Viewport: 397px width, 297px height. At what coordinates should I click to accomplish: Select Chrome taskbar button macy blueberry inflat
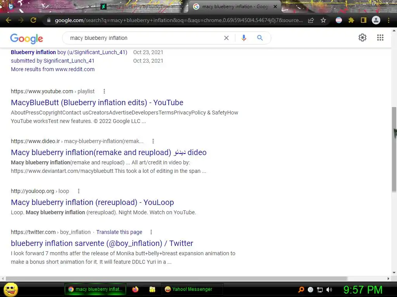[x=95, y=289]
